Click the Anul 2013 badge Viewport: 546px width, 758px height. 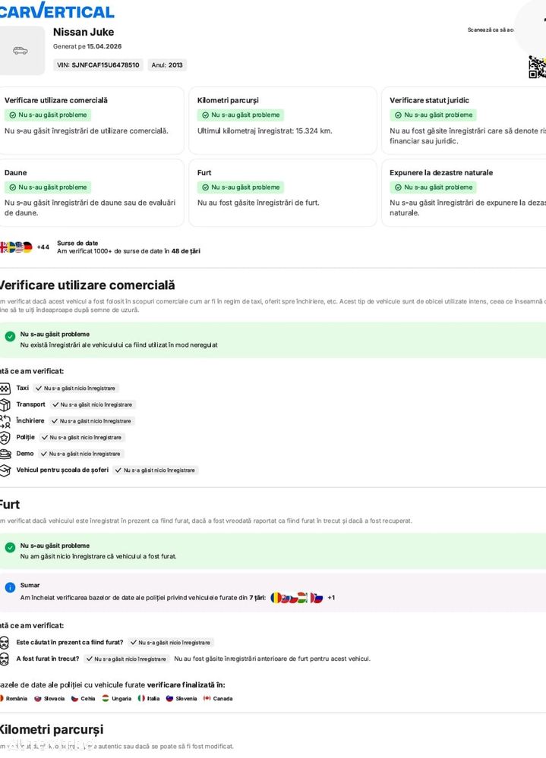[167, 65]
